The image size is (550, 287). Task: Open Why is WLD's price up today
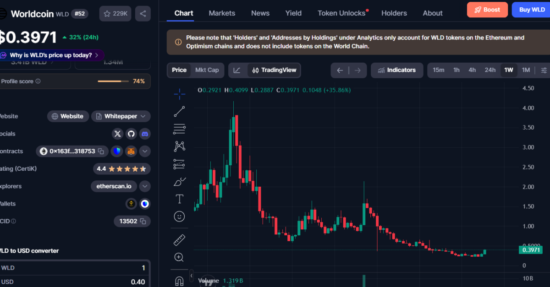click(51, 55)
